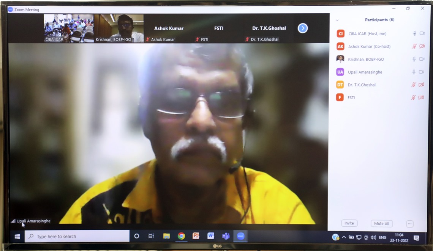433x251 pixels.
Task: Click the ENG language indicator
Action: point(382,237)
